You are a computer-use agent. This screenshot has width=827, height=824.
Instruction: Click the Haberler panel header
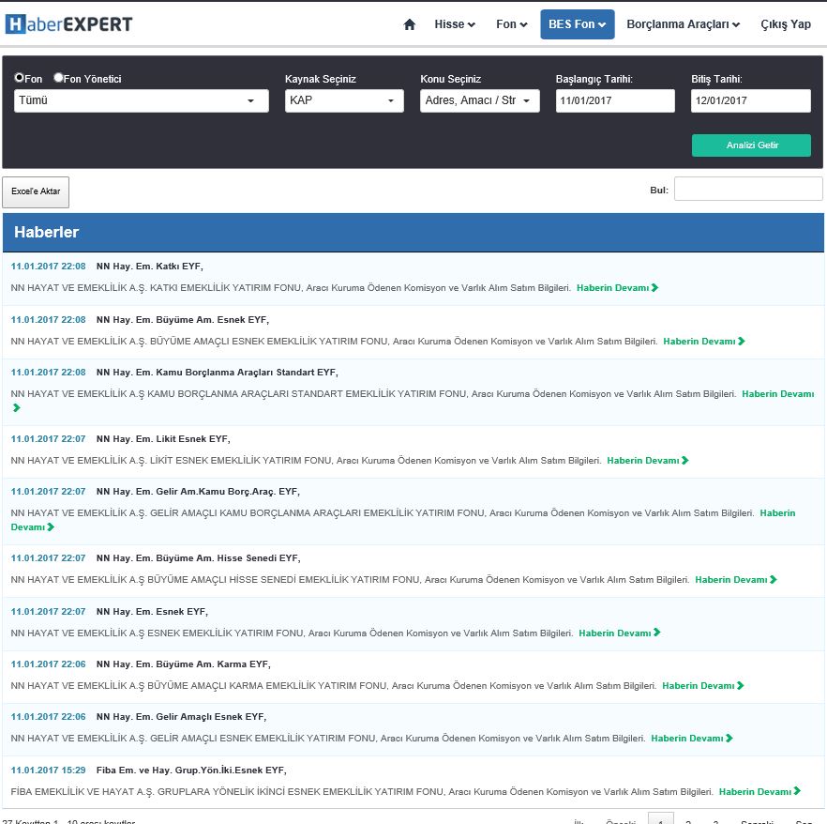[413, 232]
